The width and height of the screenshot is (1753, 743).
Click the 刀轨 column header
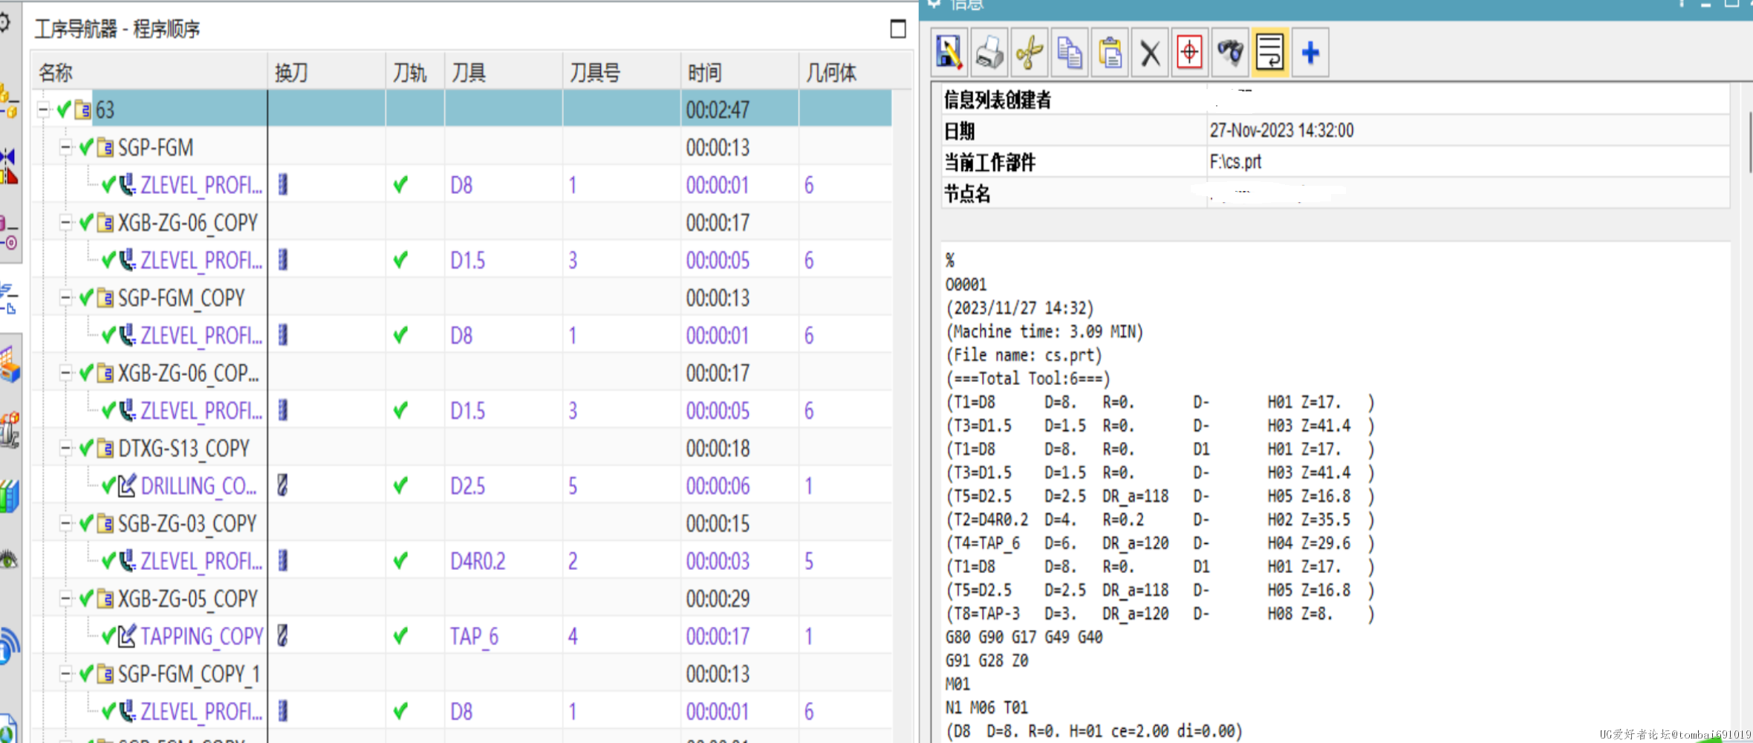coord(415,72)
